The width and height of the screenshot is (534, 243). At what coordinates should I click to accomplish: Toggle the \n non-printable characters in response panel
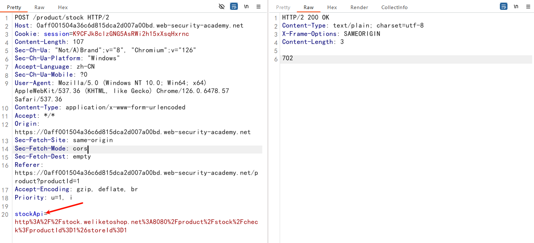[x=516, y=7]
